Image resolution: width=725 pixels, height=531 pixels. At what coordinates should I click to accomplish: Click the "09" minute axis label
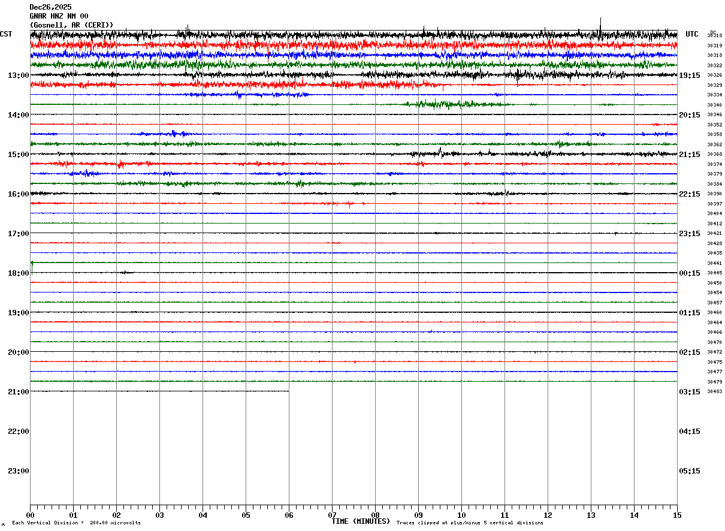point(418,515)
